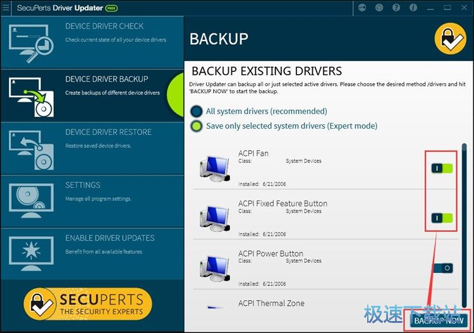
Task: Click the BACKUP EXISTING DRIVERS heading
Action: click(x=267, y=71)
